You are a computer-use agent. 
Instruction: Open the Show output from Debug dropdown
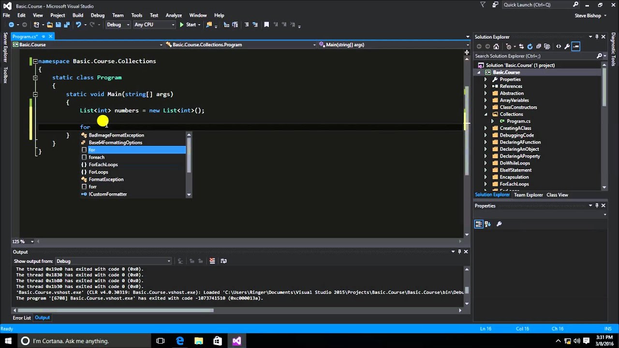113,261
